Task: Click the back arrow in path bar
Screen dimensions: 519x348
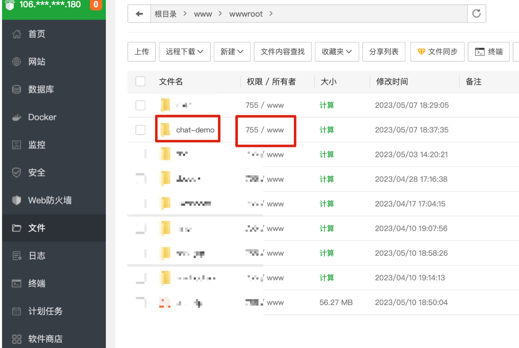Action: 139,14
